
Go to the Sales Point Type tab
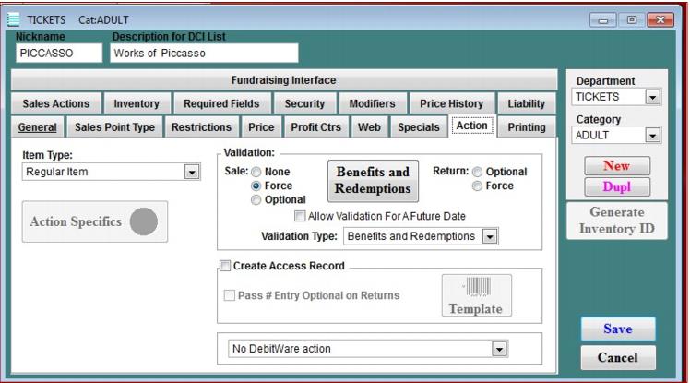click(x=114, y=127)
